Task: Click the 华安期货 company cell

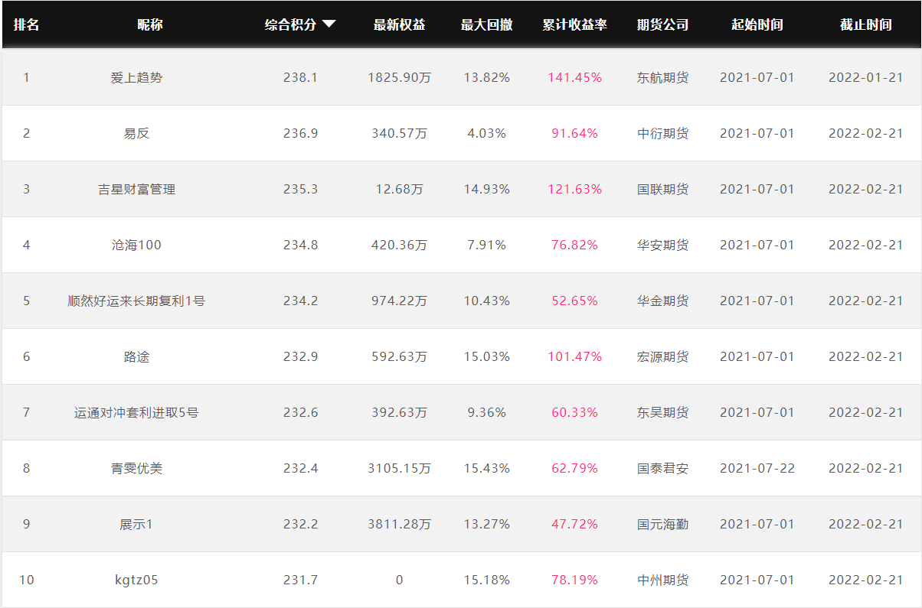Action: click(663, 245)
